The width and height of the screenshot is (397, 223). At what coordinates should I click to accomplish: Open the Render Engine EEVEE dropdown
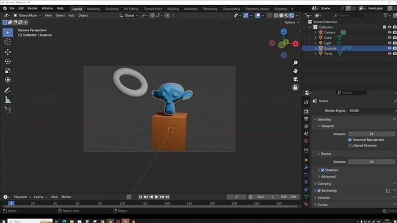(372, 111)
